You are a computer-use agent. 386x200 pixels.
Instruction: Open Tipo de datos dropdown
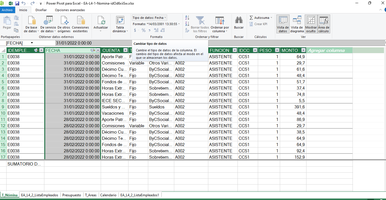[x=149, y=18]
